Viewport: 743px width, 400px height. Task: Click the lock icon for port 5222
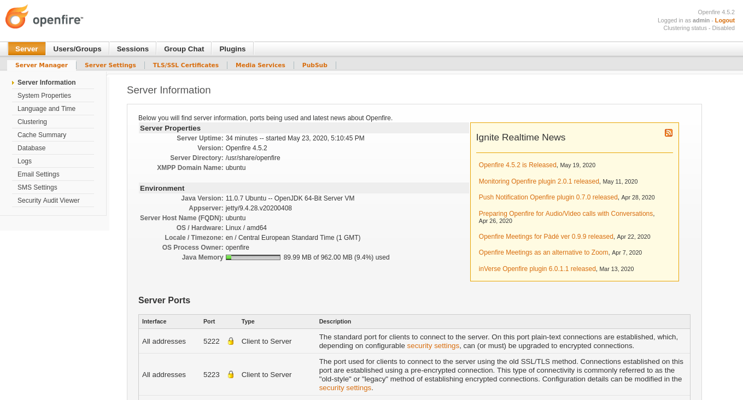pyautogui.click(x=231, y=341)
